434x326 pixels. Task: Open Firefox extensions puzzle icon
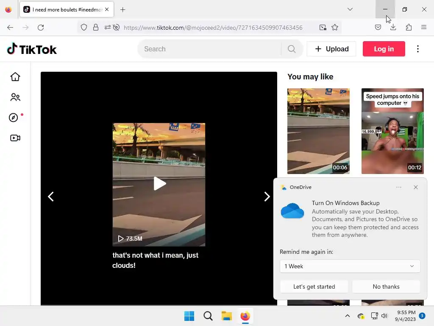click(409, 27)
